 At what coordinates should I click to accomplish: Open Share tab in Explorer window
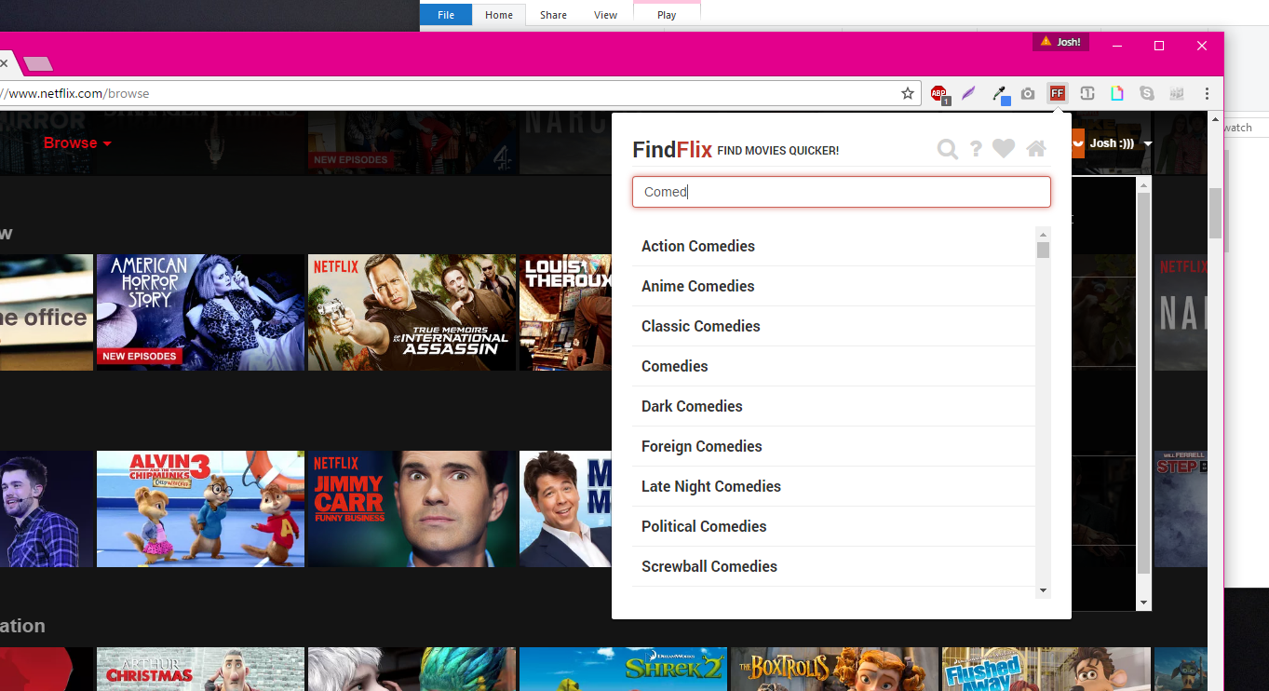pyautogui.click(x=553, y=15)
